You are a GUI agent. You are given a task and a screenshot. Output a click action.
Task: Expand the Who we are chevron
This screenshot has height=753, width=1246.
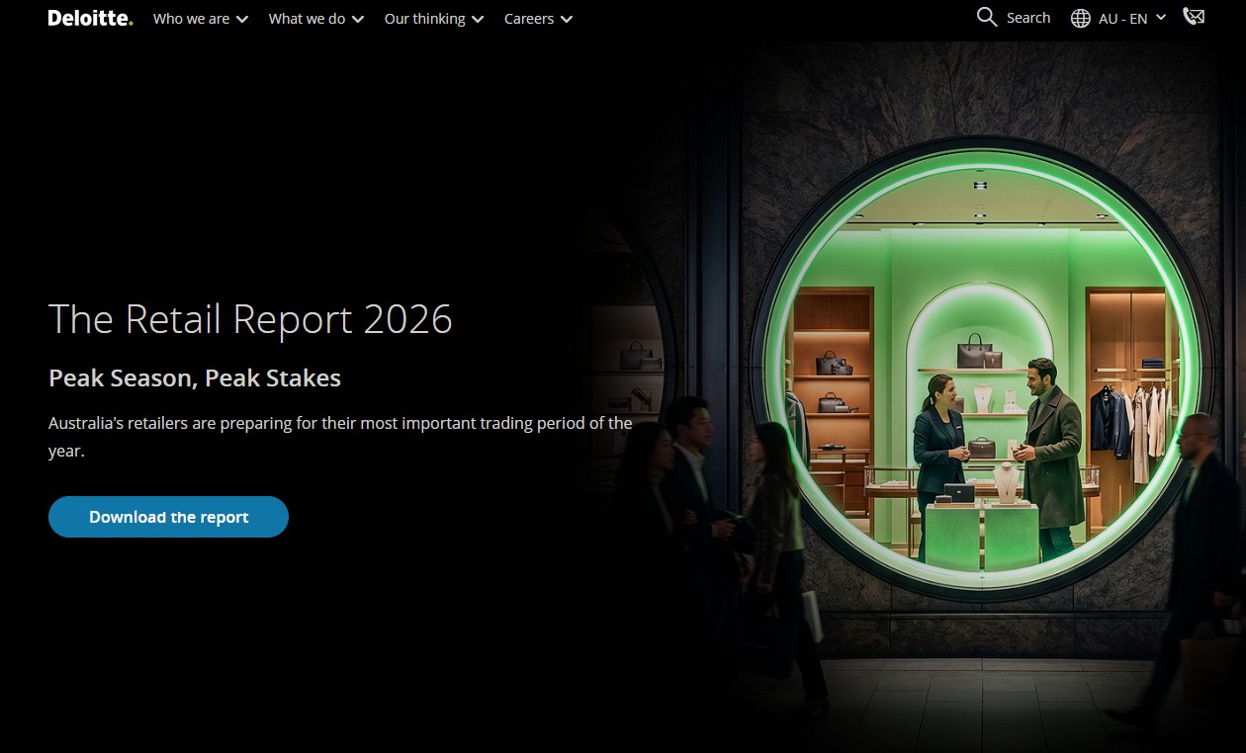tap(242, 19)
